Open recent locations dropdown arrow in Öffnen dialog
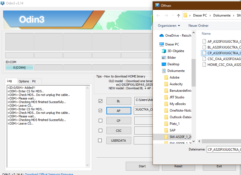This screenshot has height=175, width=241. pos(173,15)
